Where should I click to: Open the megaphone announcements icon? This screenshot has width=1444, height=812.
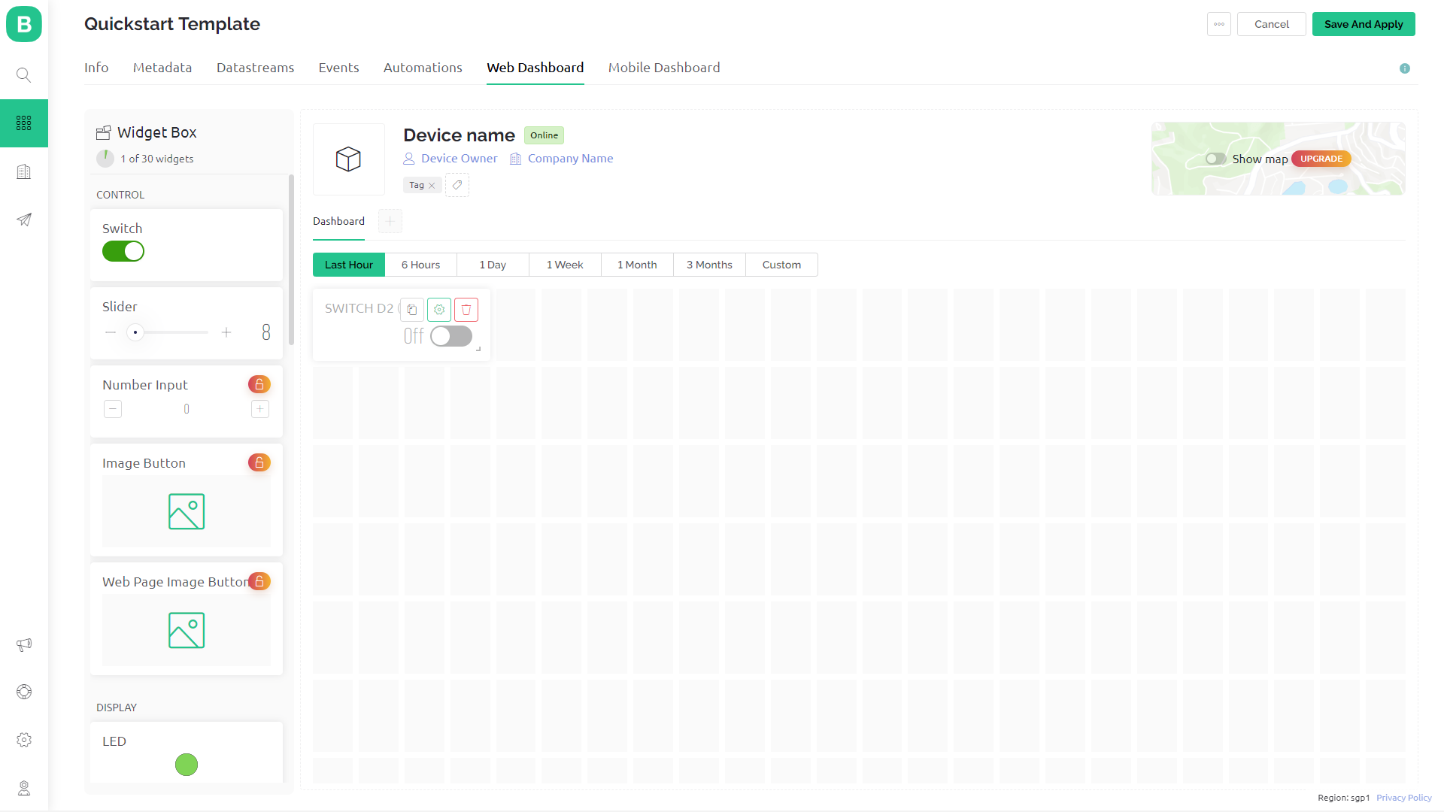pos(24,645)
